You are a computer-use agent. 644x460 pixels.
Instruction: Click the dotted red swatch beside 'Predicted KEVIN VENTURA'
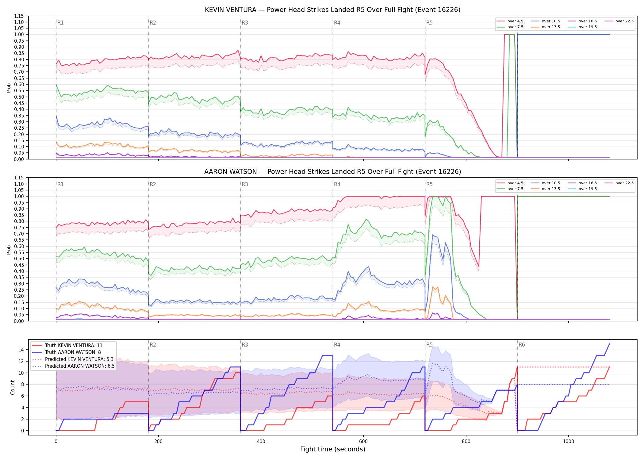coord(37,359)
